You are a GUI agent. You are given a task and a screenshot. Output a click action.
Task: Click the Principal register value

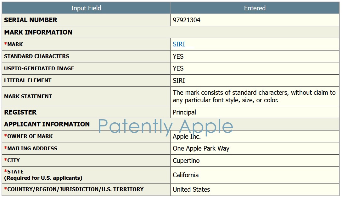coord(184,112)
